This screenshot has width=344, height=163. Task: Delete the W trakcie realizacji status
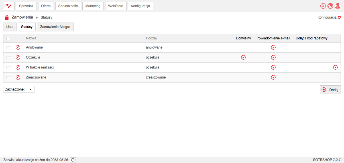[335, 67]
